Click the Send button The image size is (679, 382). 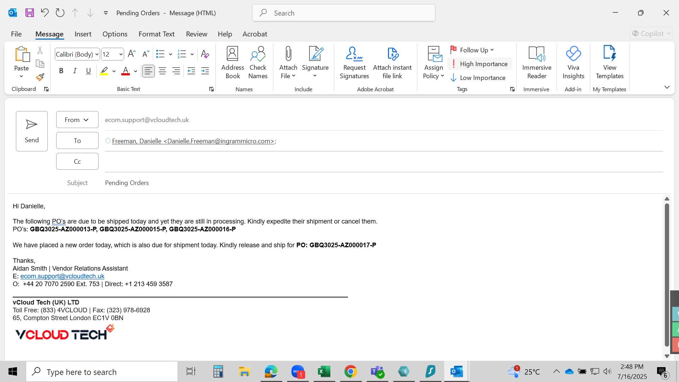coord(32,131)
